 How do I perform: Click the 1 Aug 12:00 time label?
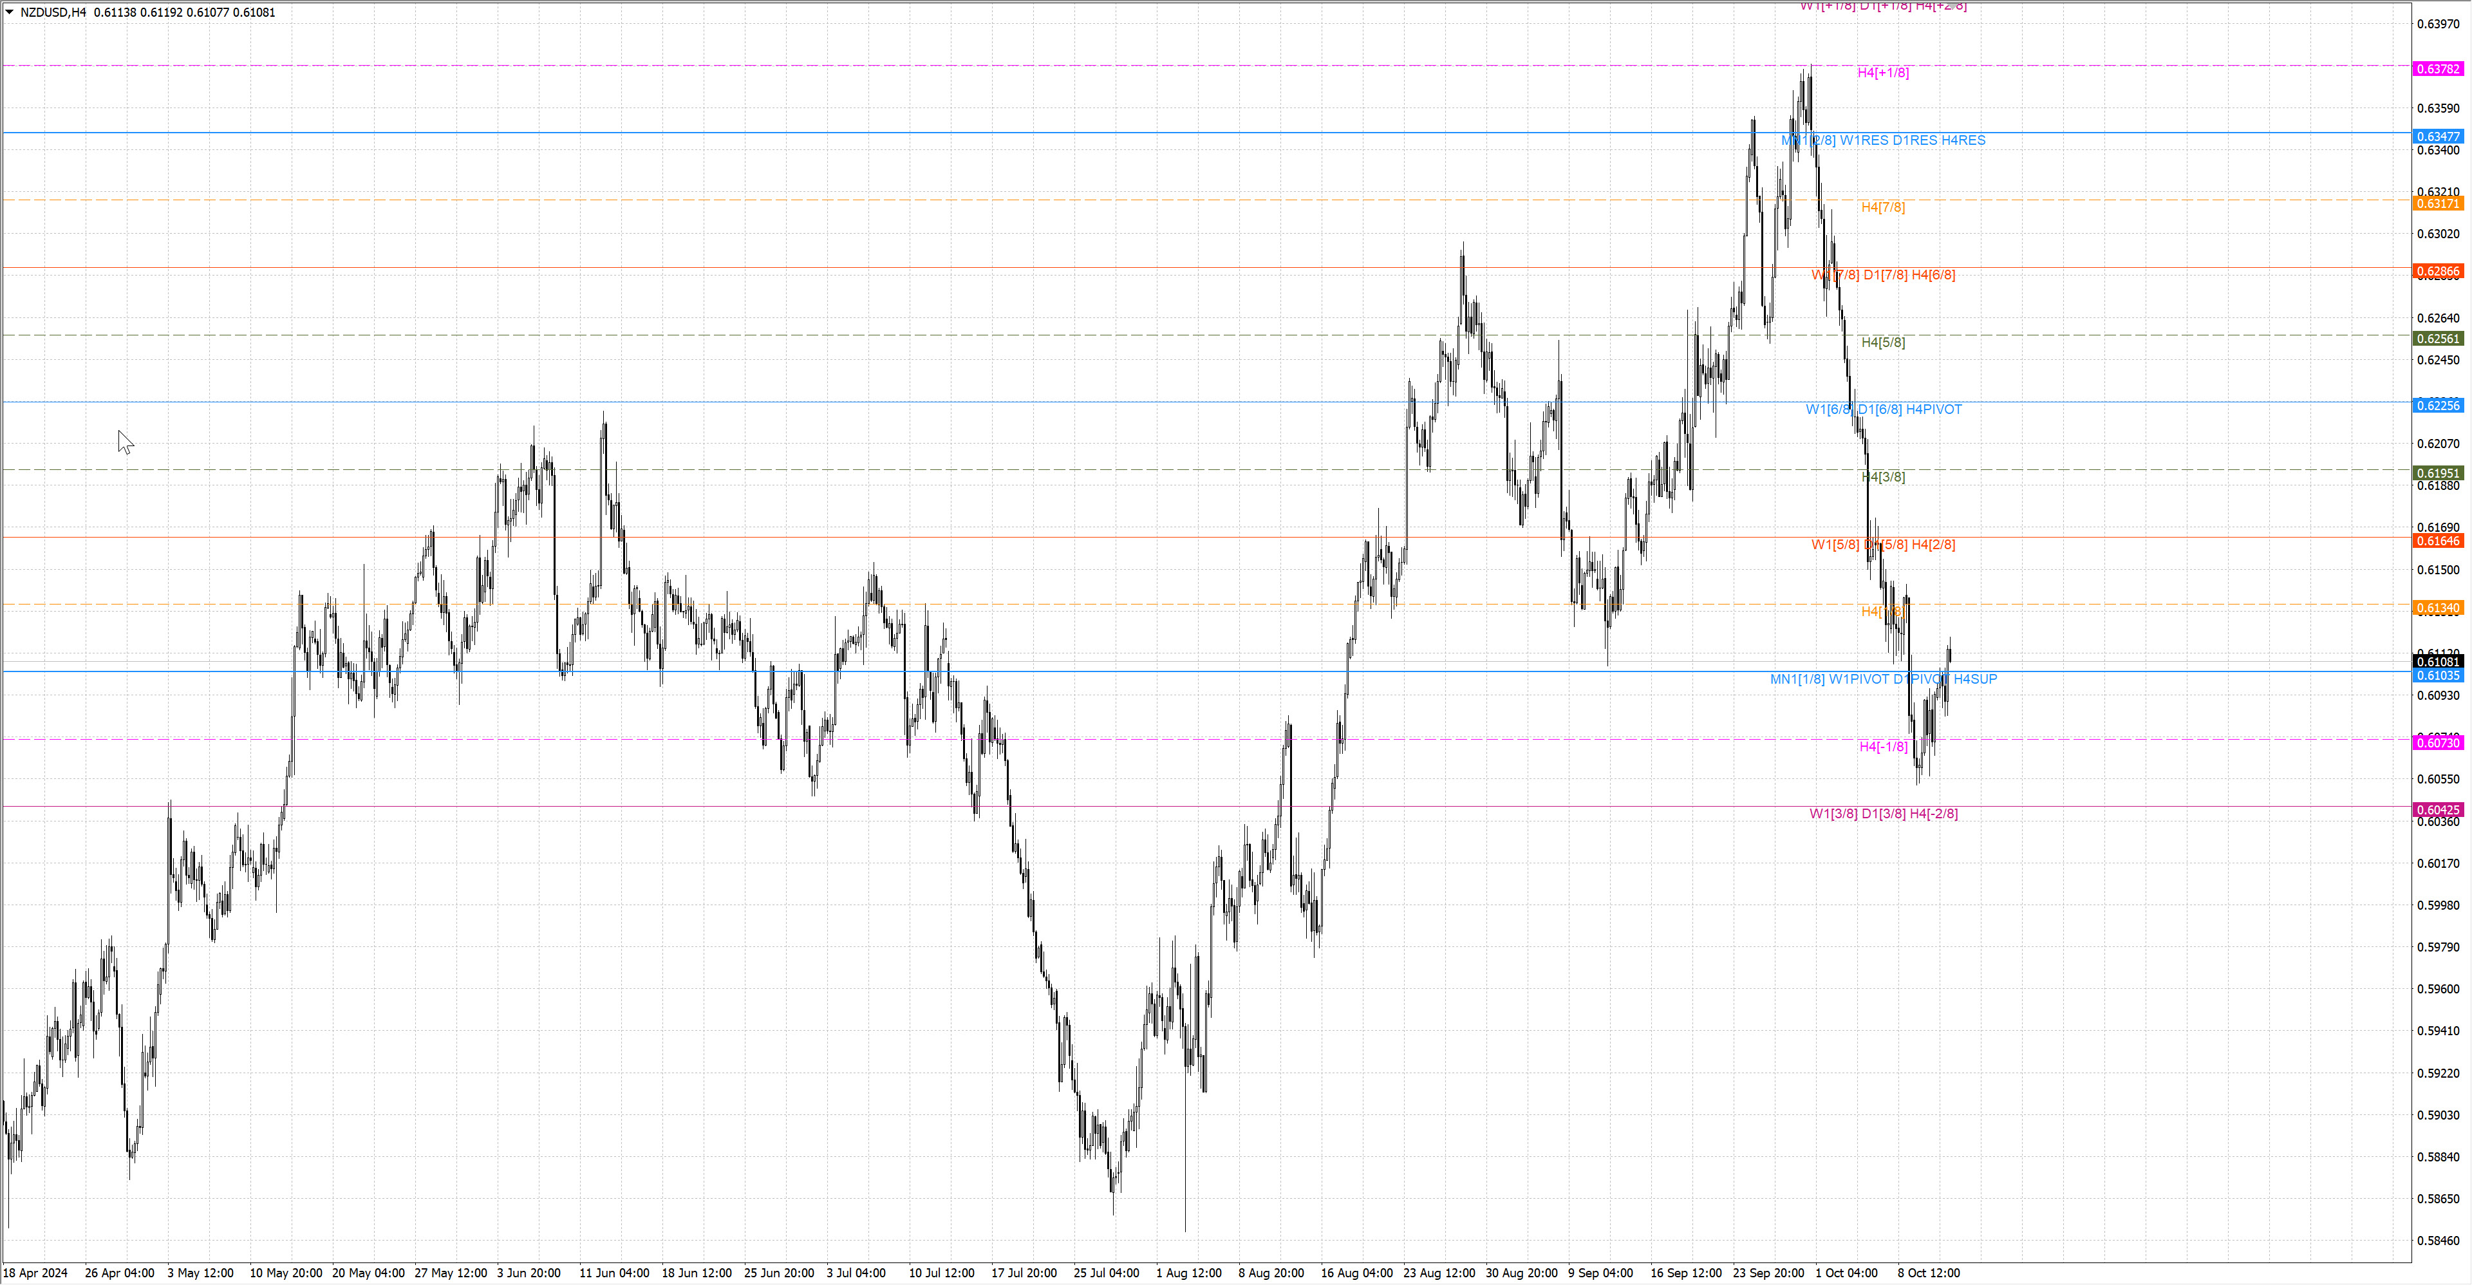[1188, 1273]
